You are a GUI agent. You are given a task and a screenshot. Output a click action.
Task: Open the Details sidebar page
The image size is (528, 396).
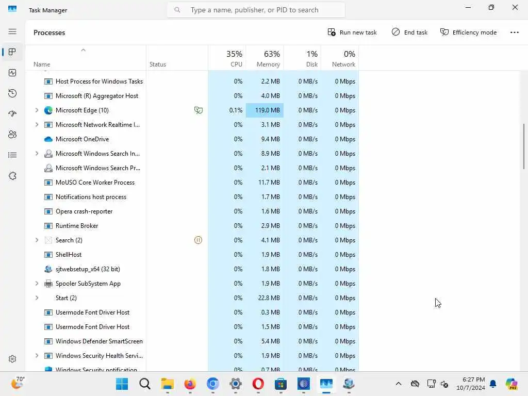(x=12, y=155)
